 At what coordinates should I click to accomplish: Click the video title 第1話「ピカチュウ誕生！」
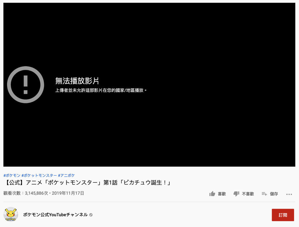point(137,182)
